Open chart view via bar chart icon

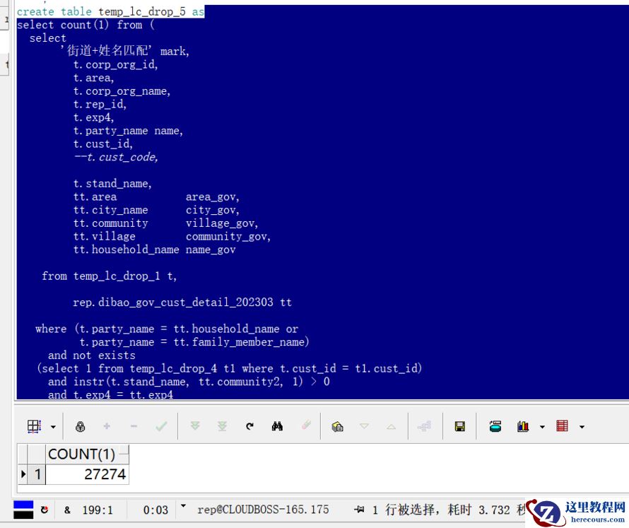click(523, 426)
